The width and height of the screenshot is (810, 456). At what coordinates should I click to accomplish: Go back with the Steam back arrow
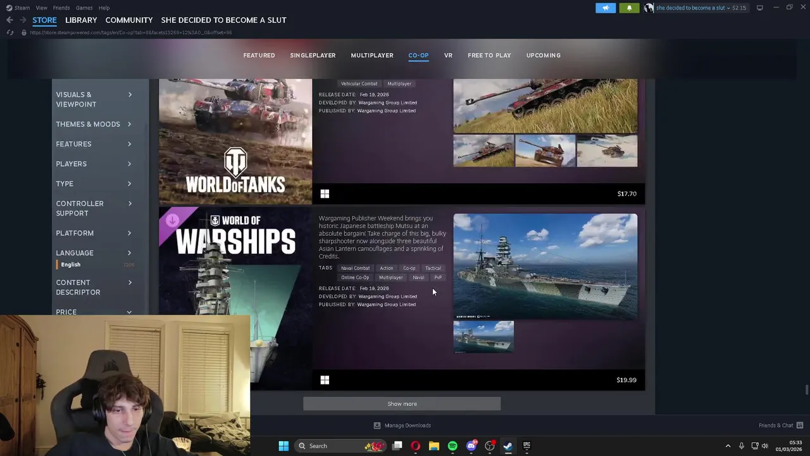[x=9, y=20]
